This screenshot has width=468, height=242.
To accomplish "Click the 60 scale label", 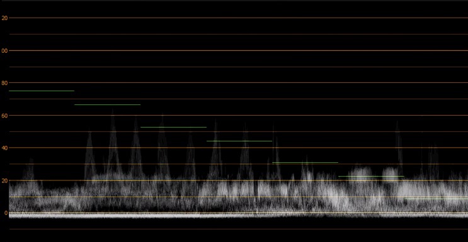I will [x=4, y=115].
